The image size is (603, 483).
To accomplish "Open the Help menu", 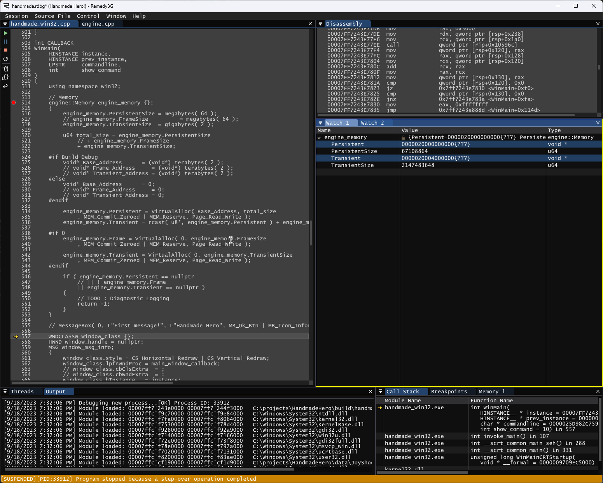I will point(139,16).
